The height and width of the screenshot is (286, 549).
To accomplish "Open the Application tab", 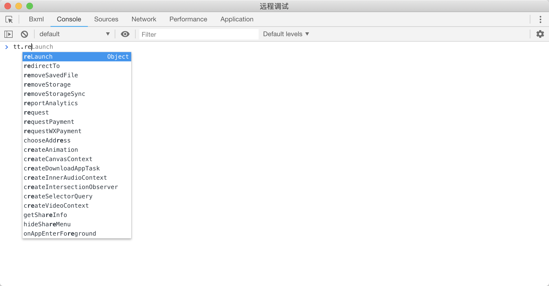I will [x=237, y=19].
